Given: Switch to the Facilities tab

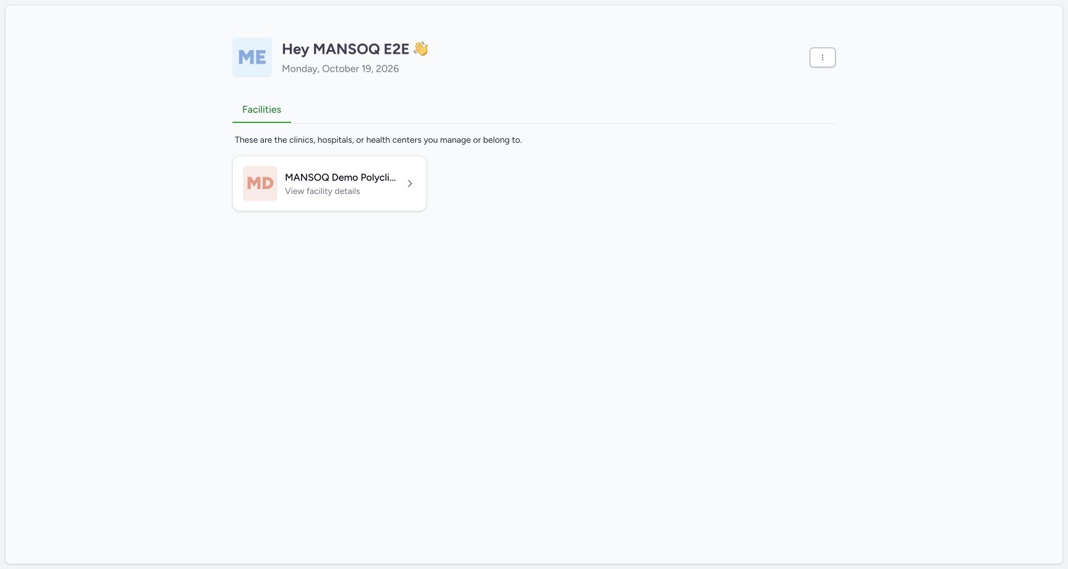Looking at the screenshot, I should 261,109.
